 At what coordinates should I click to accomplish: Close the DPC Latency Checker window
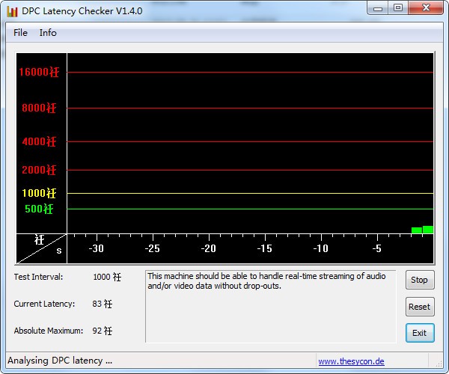click(x=423, y=8)
